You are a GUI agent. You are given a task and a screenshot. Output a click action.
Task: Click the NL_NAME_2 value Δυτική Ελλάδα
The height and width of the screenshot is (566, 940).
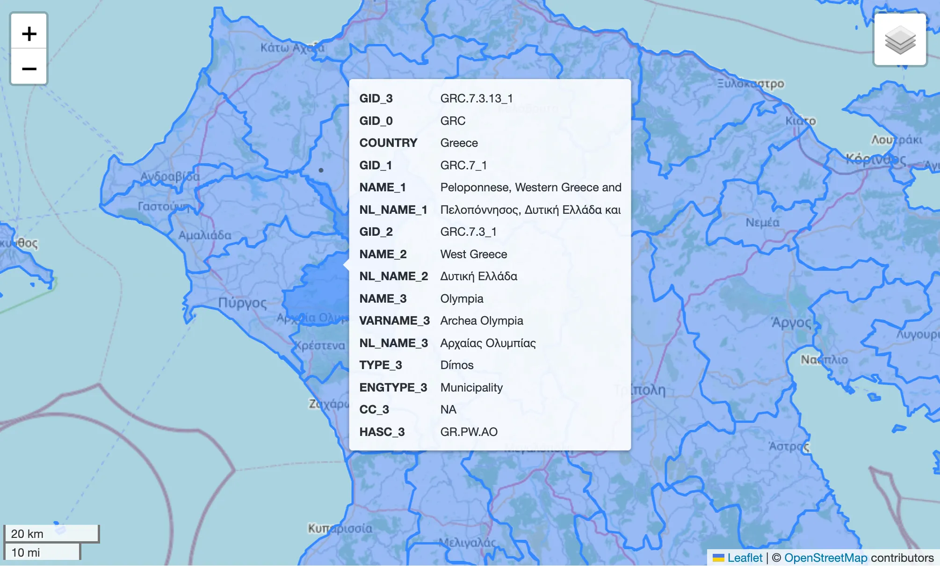[x=478, y=276]
